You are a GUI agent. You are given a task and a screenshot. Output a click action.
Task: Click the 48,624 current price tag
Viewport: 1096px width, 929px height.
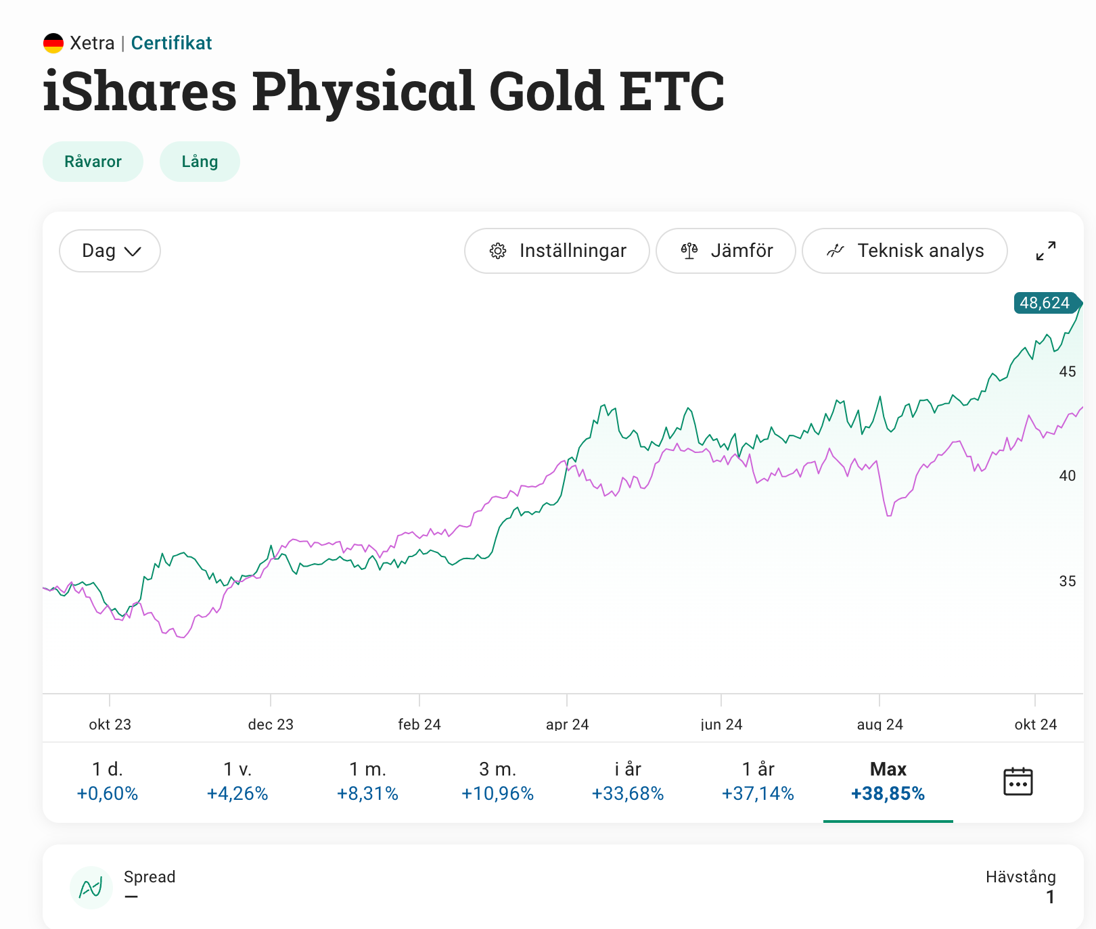tap(1045, 303)
